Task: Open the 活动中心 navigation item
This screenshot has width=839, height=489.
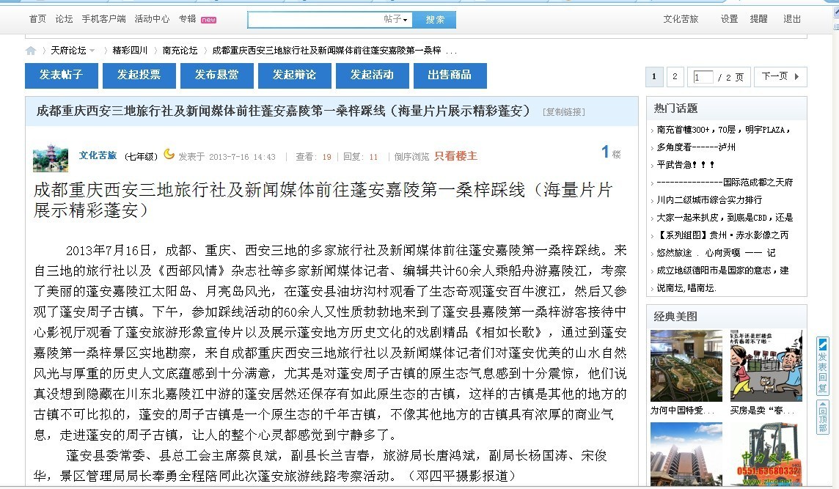Action: click(152, 19)
